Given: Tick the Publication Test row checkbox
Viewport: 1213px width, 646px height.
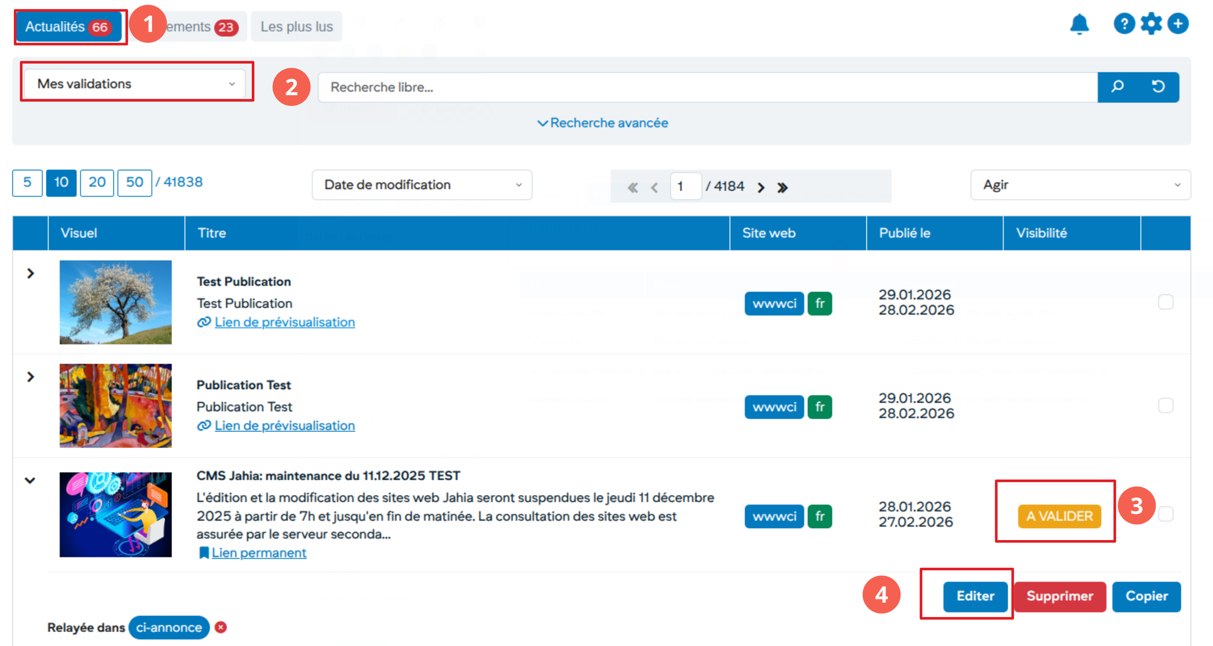Looking at the screenshot, I should click(x=1166, y=406).
